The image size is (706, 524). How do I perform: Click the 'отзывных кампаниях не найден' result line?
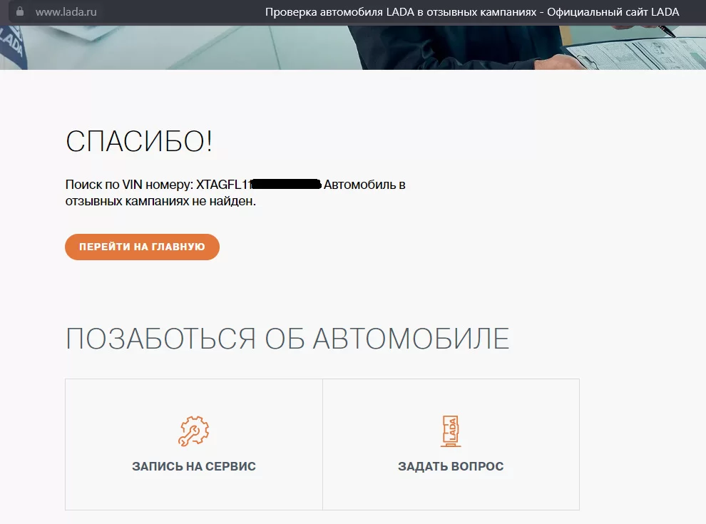point(160,202)
